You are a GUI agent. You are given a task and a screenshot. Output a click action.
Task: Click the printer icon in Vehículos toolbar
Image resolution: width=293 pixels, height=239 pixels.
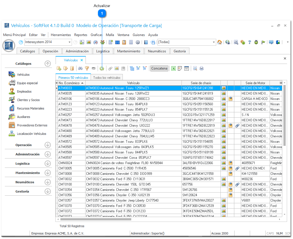(202, 68)
